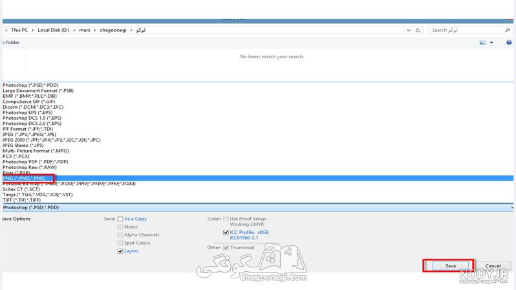
Task: Toggle the Thumbnail checkbox
Action: click(226, 248)
